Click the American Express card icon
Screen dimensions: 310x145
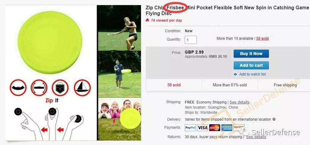[227, 128]
